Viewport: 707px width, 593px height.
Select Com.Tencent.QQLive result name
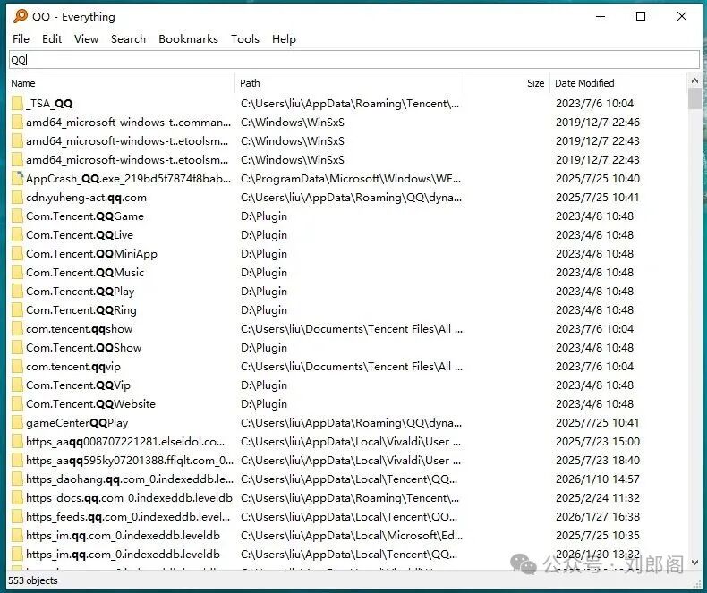pyautogui.click(x=80, y=235)
